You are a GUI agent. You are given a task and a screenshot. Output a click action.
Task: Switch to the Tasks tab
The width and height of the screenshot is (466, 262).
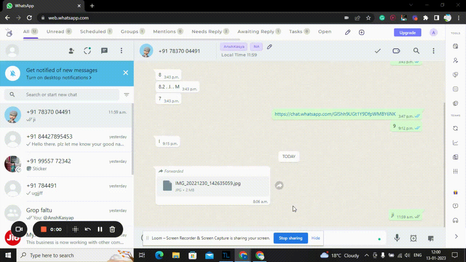[299, 32]
